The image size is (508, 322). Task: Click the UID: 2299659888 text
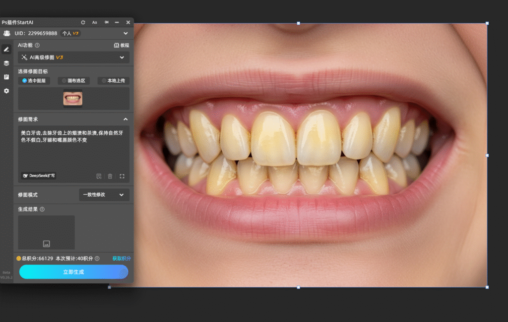[x=36, y=33]
